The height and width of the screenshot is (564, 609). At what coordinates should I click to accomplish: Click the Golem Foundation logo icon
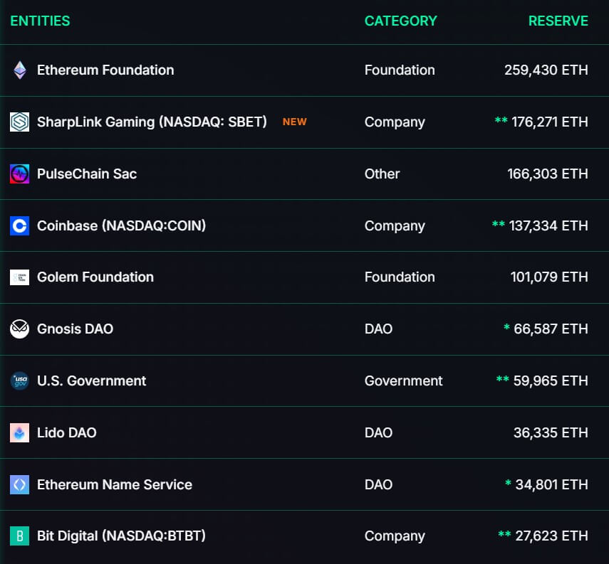coord(19,277)
